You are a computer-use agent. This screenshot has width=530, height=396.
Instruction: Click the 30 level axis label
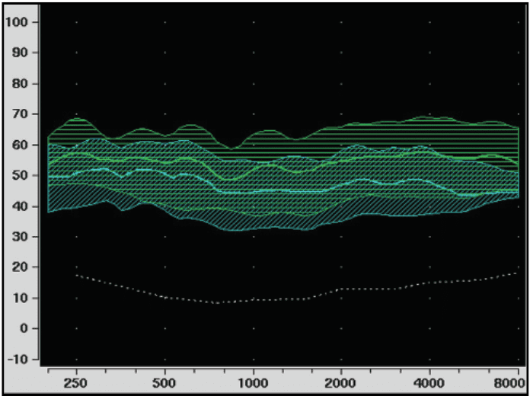pyautogui.click(x=21, y=236)
